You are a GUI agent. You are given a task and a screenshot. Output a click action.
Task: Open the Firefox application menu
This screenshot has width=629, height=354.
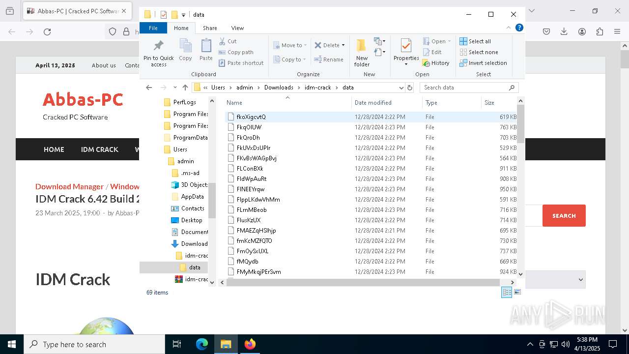pos(617,32)
